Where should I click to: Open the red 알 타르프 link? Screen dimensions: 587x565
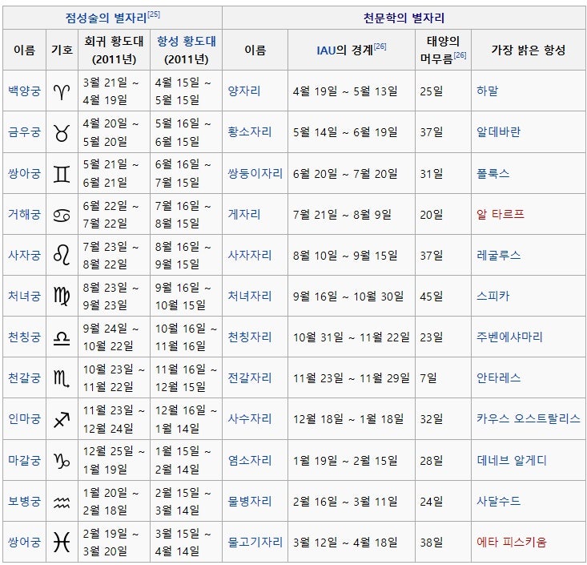[x=501, y=215]
